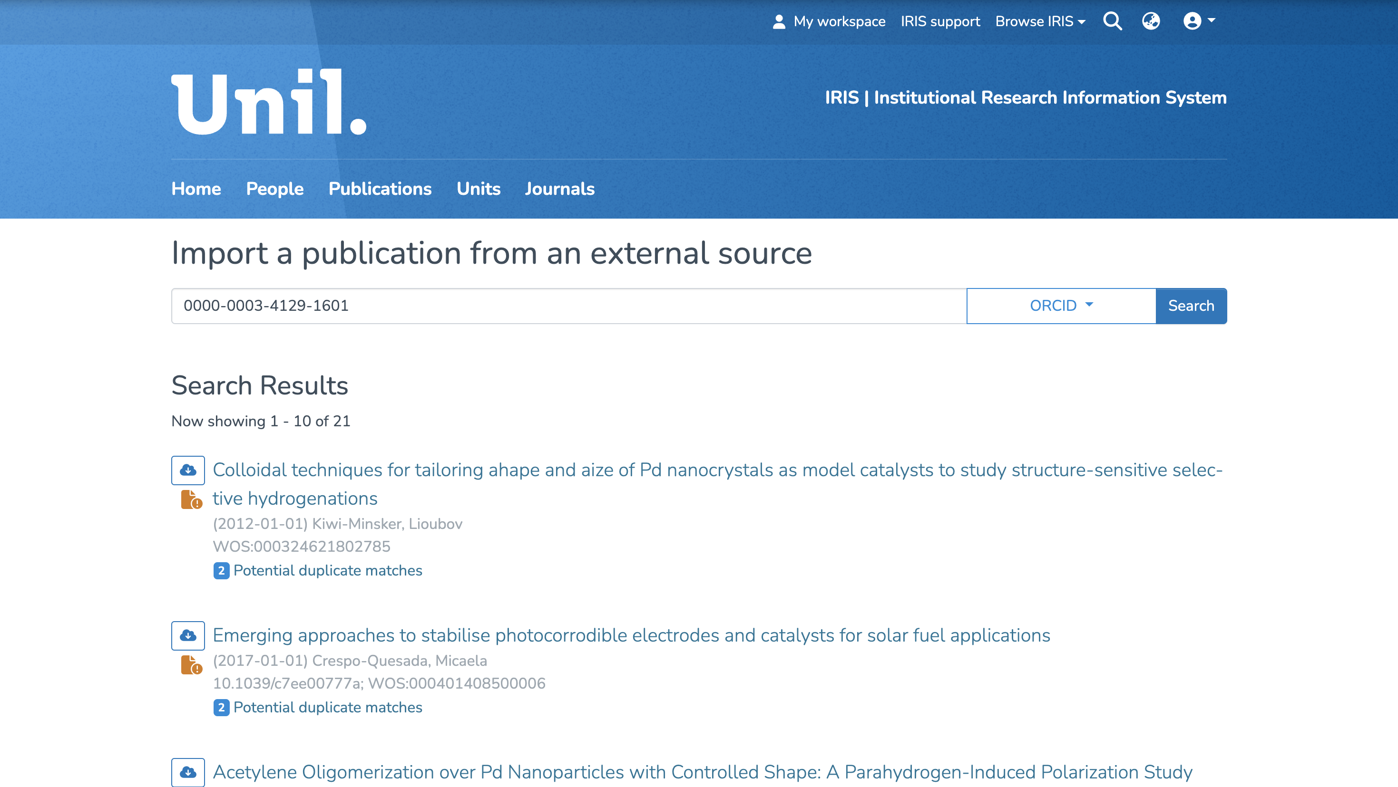Click the magnifying glass search icon in header
The height and width of the screenshot is (787, 1398).
click(x=1112, y=21)
